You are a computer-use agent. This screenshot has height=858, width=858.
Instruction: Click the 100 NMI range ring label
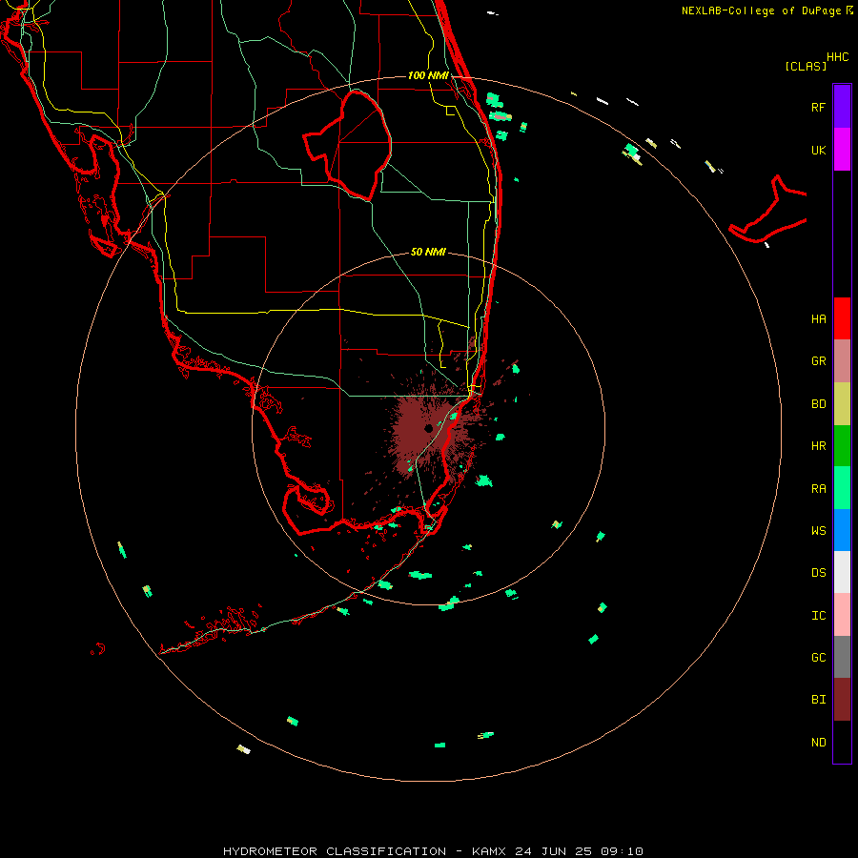point(428,75)
